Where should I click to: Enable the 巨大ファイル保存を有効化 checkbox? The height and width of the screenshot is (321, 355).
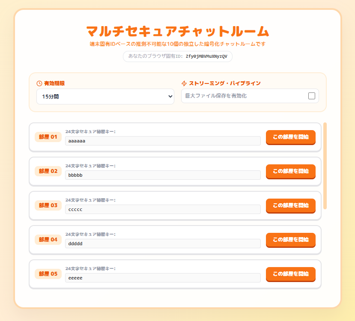(x=311, y=96)
